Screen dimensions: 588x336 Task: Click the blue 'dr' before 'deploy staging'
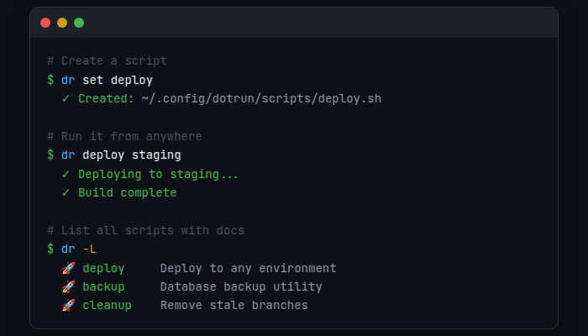pyautogui.click(x=68, y=155)
